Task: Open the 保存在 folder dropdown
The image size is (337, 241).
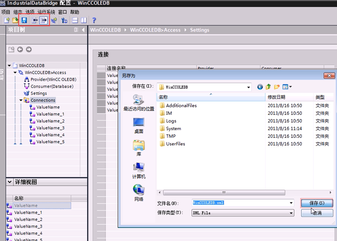Action: pos(248,87)
